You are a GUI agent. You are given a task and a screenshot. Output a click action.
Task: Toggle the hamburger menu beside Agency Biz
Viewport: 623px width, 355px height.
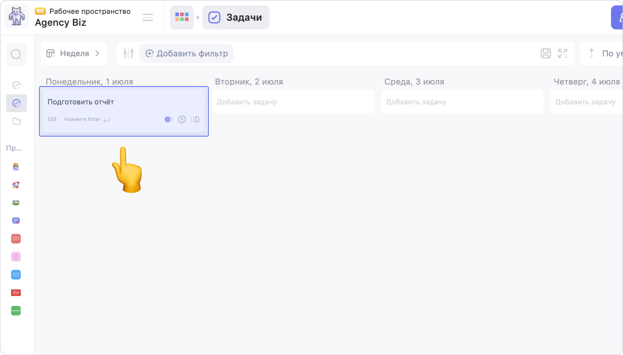[147, 18]
